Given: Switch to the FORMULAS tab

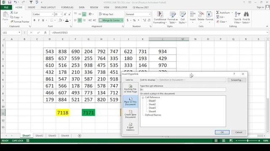Looking at the screenshot, I should [67, 8].
